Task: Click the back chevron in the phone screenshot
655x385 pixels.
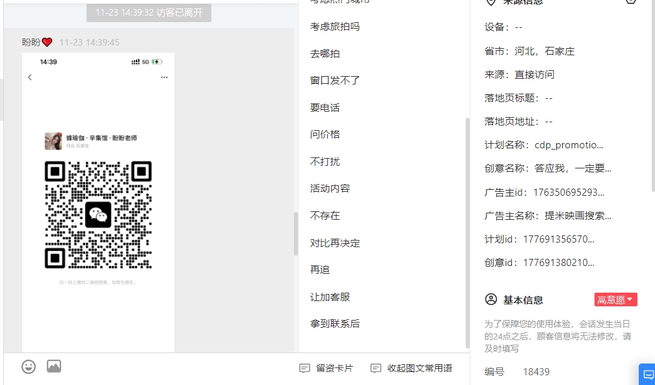Action: 30,77
